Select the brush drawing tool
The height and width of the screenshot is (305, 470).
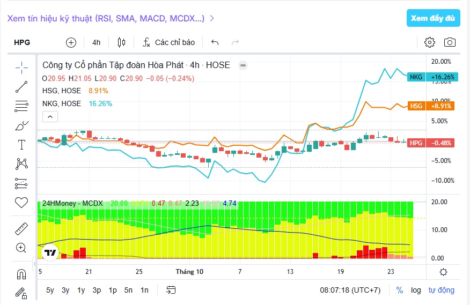[x=21, y=125]
